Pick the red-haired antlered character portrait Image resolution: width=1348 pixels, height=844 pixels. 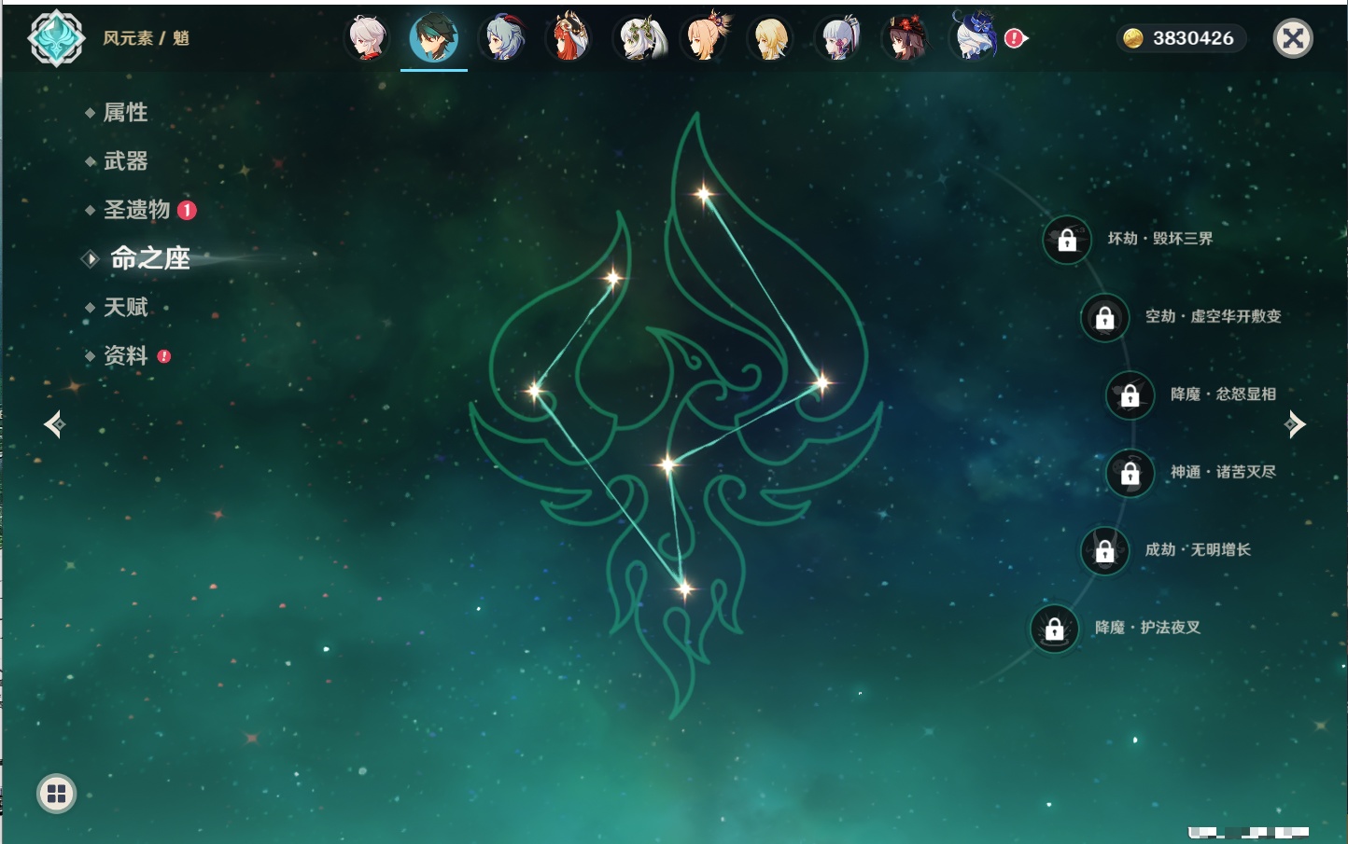(x=569, y=38)
